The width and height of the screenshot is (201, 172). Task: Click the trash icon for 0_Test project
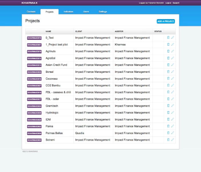click(x=168, y=38)
